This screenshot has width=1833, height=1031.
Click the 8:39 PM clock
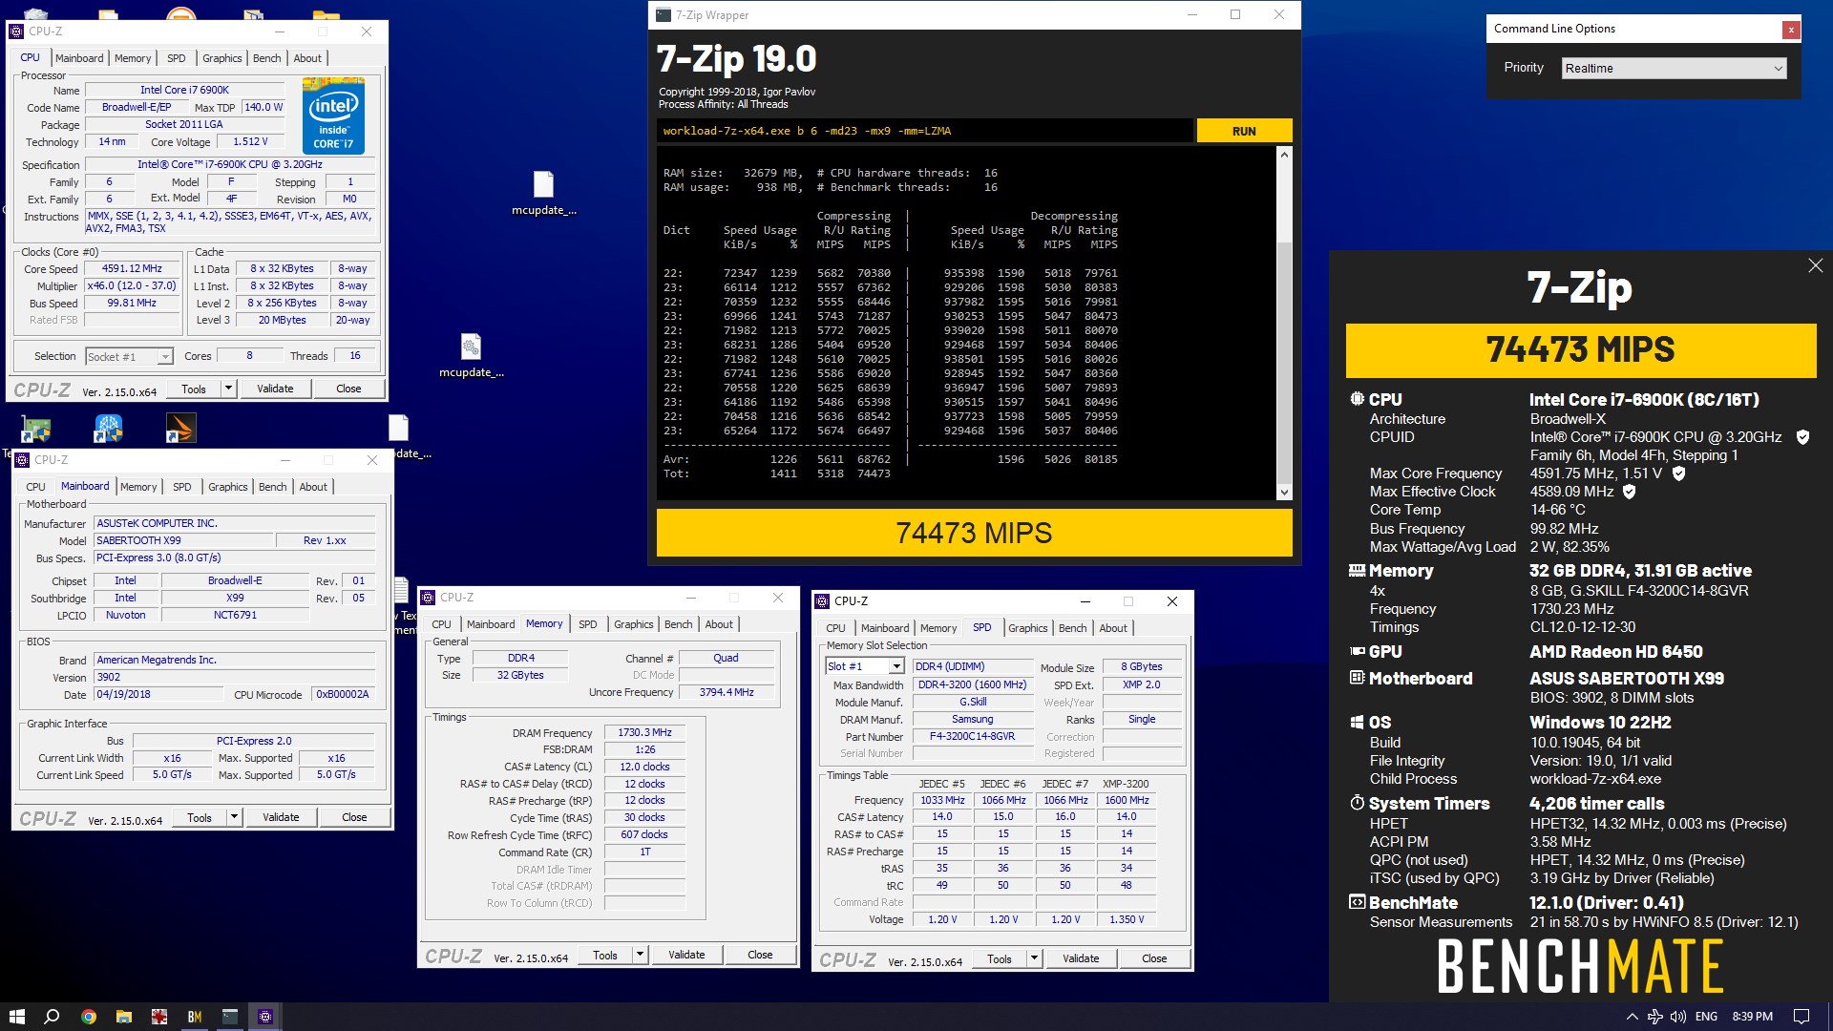tap(1752, 1017)
